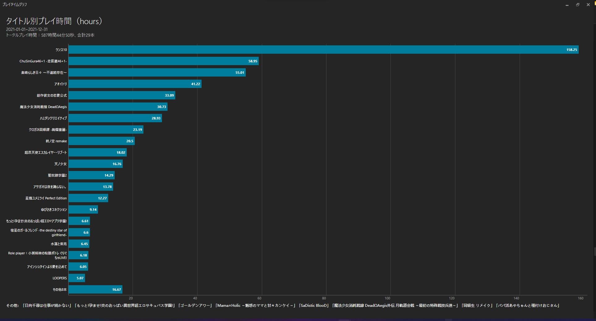Screen dimensions: 596x321
Task: Click the window title プレイタイムグラフ
Action: point(15,4)
